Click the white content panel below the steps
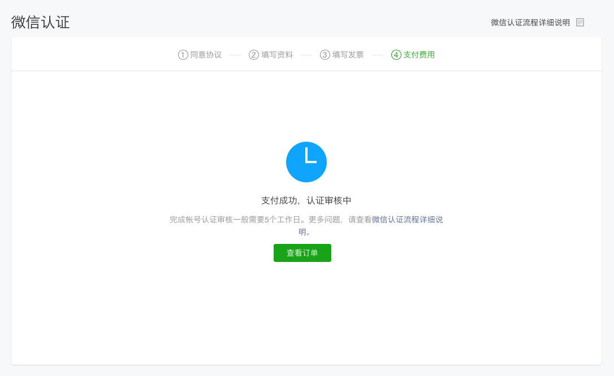 [x=306, y=316]
